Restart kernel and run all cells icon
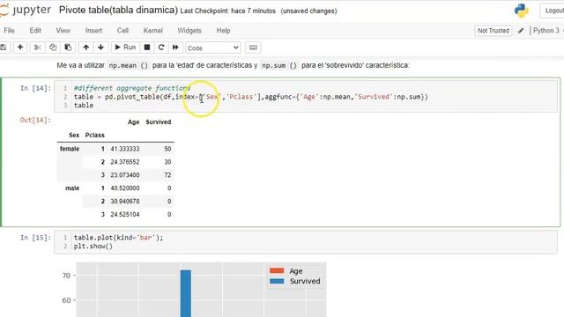The width and height of the screenshot is (564, 317). coord(175,48)
